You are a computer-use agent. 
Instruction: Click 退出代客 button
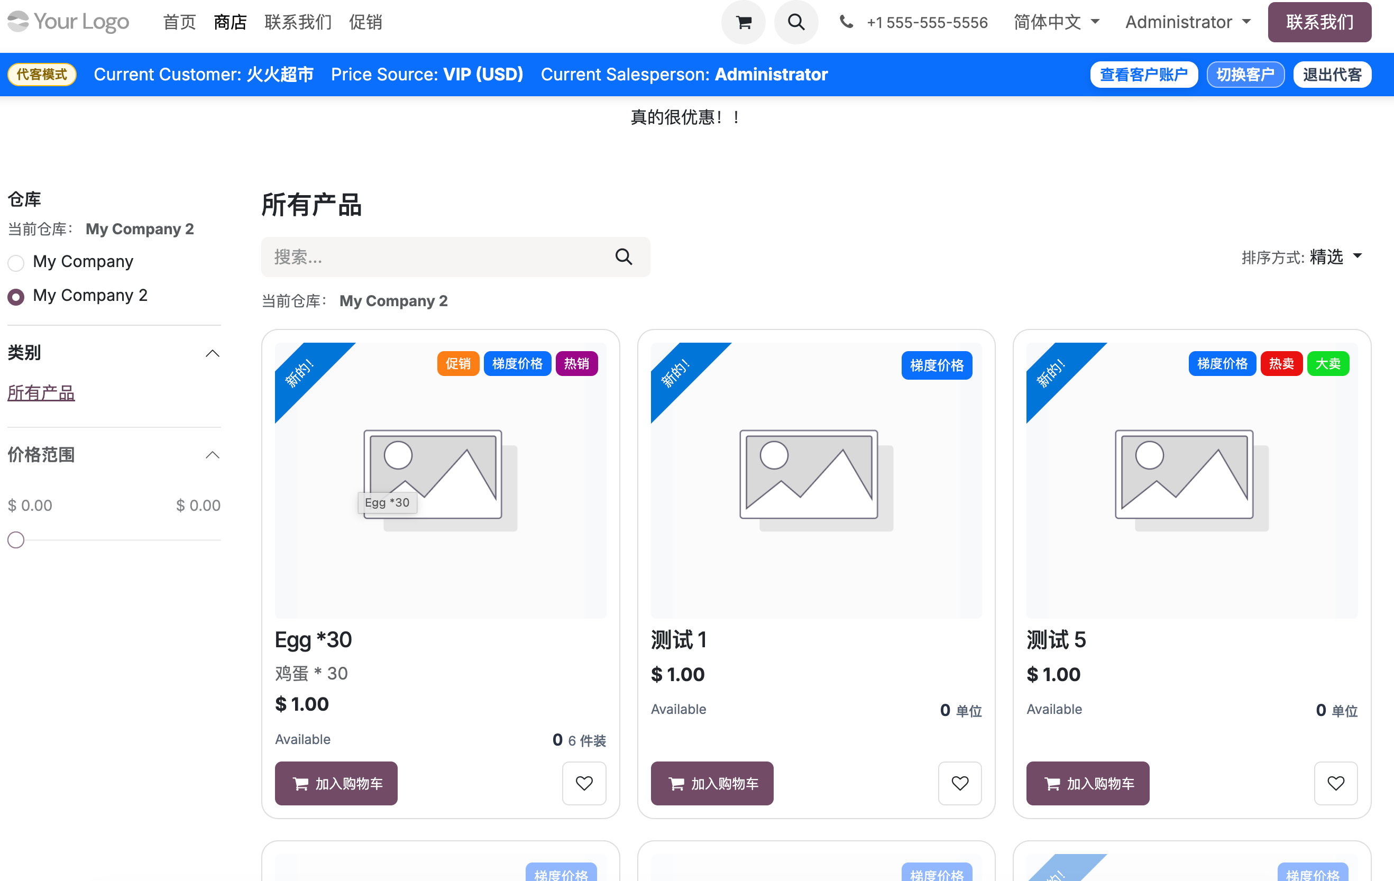tap(1332, 75)
